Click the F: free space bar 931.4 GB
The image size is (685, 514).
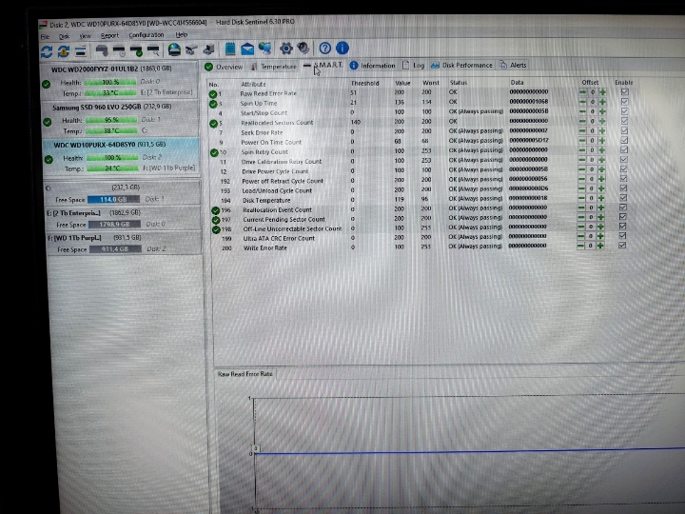click(x=115, y=249)
